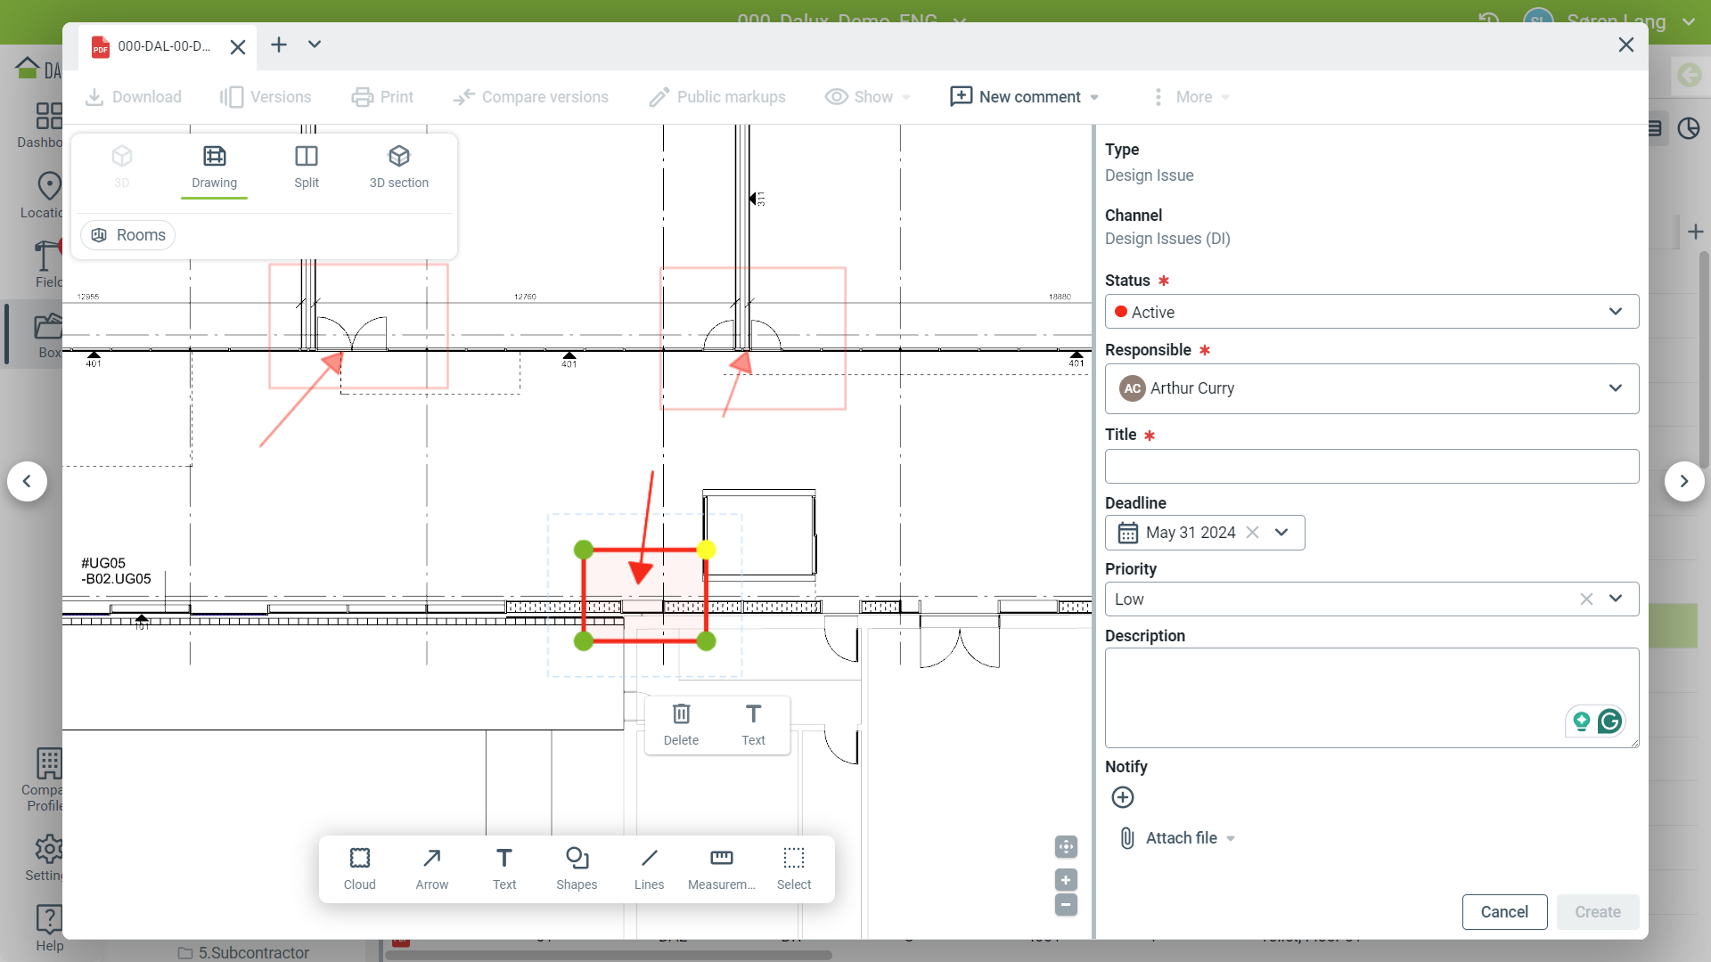Clear the Low priority value
This screenshot has width=1711, height=962.
click(x=1586, y=599)
